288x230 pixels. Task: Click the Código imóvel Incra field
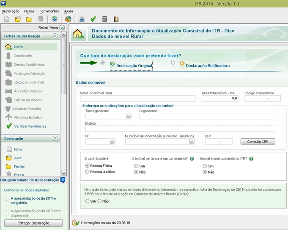pyautogui.click(x=263, y=98)
